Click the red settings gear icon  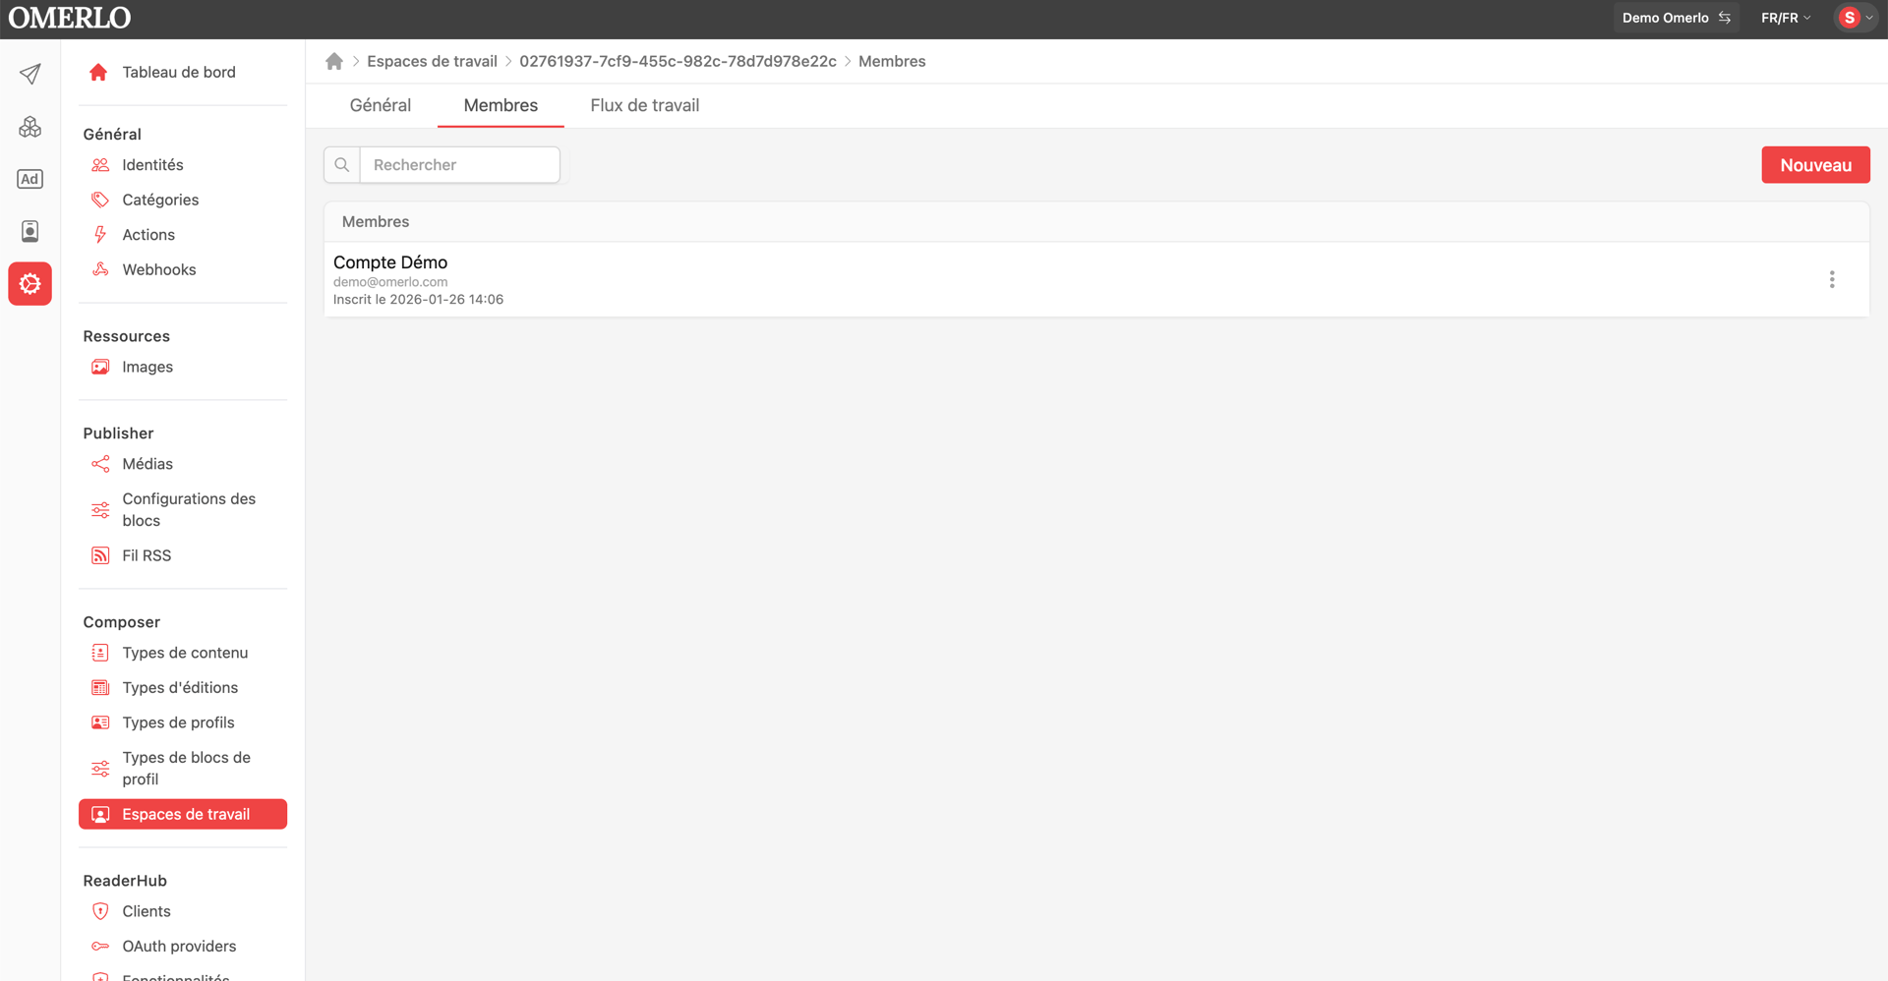(x=30, y=284)
